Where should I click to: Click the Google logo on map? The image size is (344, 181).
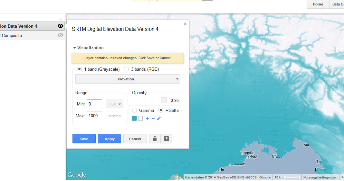point(77,175)
